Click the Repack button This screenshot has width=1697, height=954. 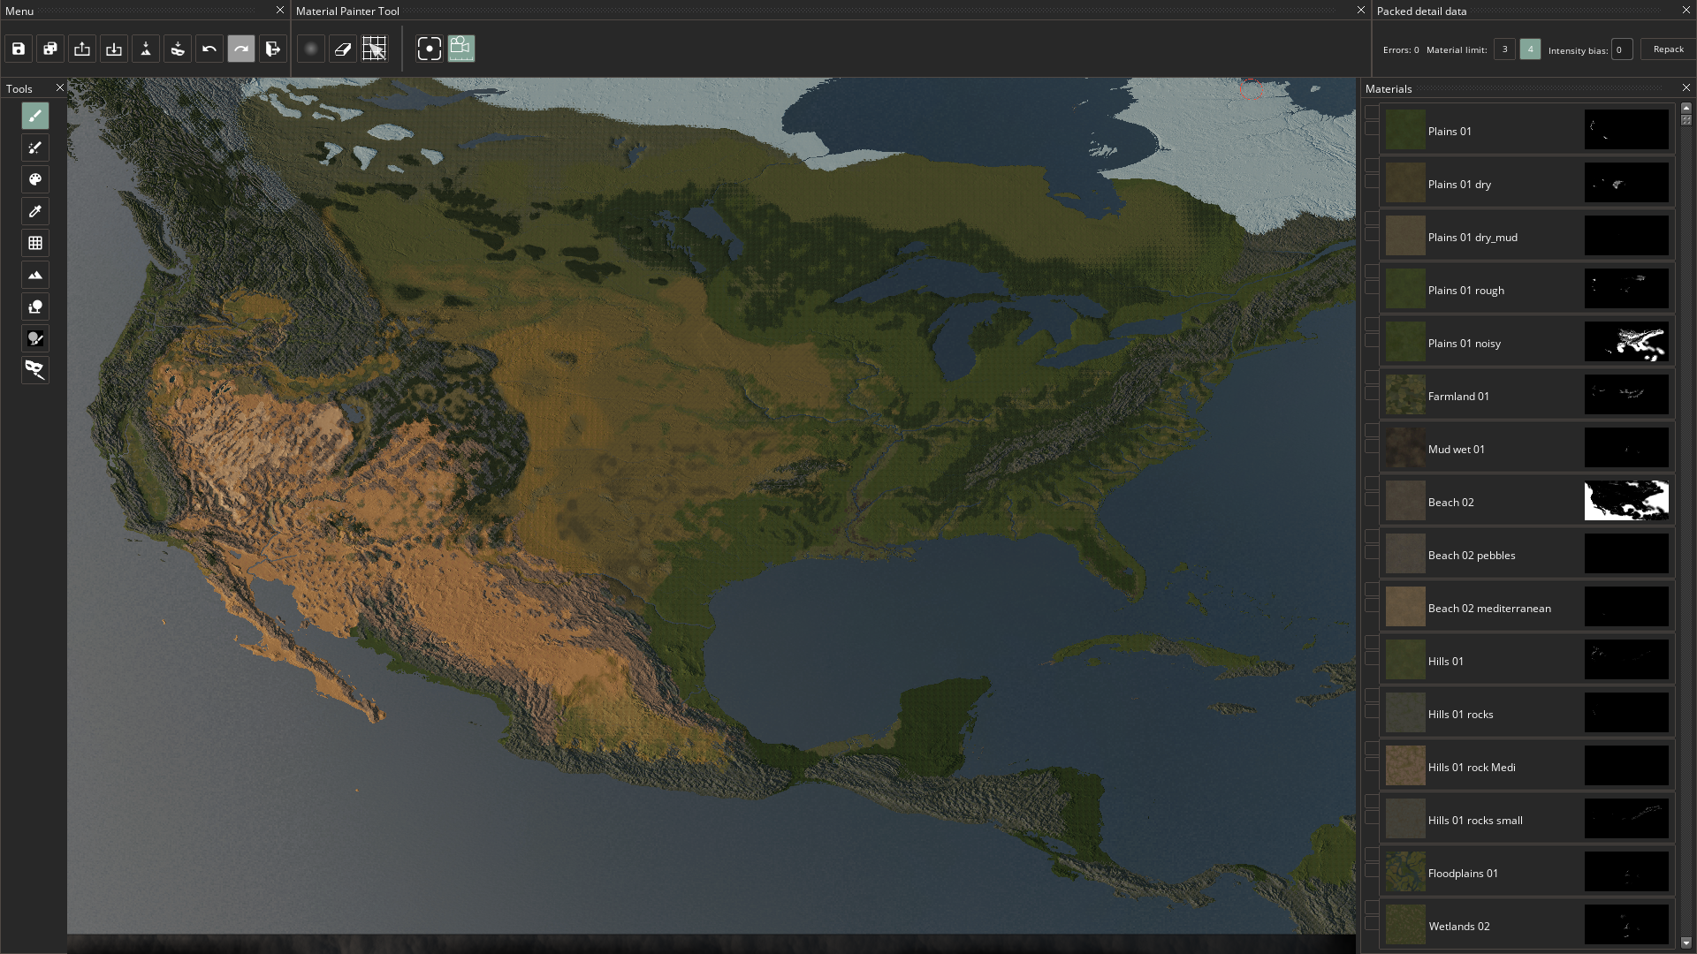pyautogui.click(x=1669, y=49)
